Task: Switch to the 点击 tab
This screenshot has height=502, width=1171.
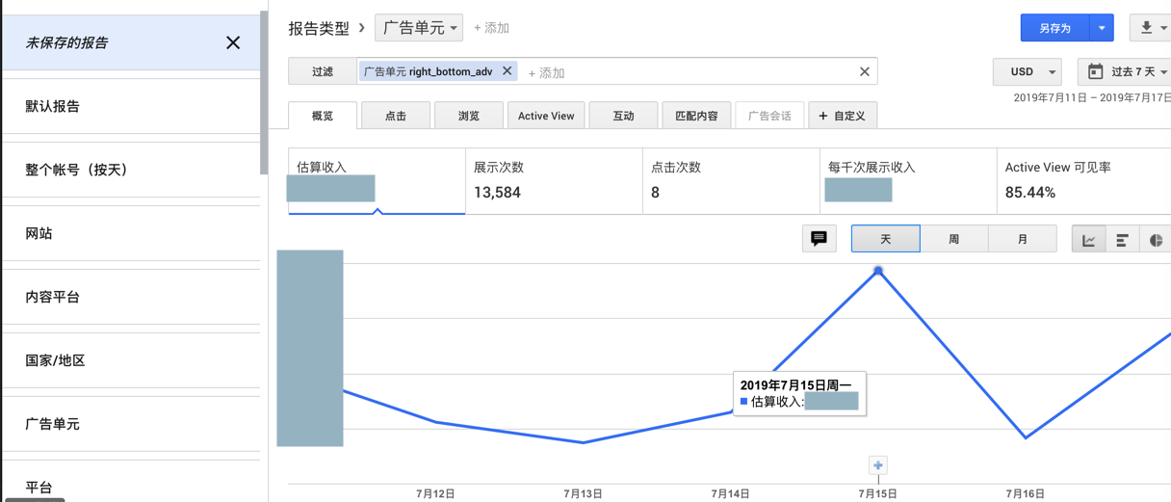Action: coord(396,116)
